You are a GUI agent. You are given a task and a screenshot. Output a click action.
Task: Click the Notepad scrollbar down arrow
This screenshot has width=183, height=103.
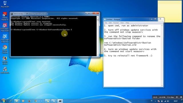[162, 86]
